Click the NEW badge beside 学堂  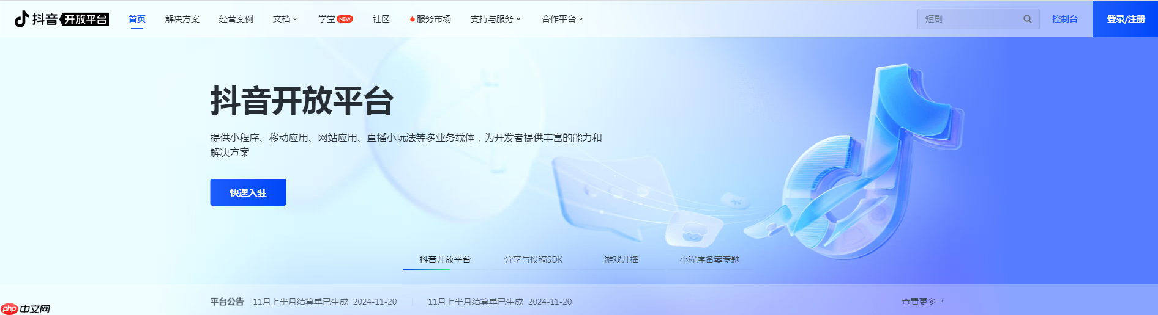click(x=345, y=19)
